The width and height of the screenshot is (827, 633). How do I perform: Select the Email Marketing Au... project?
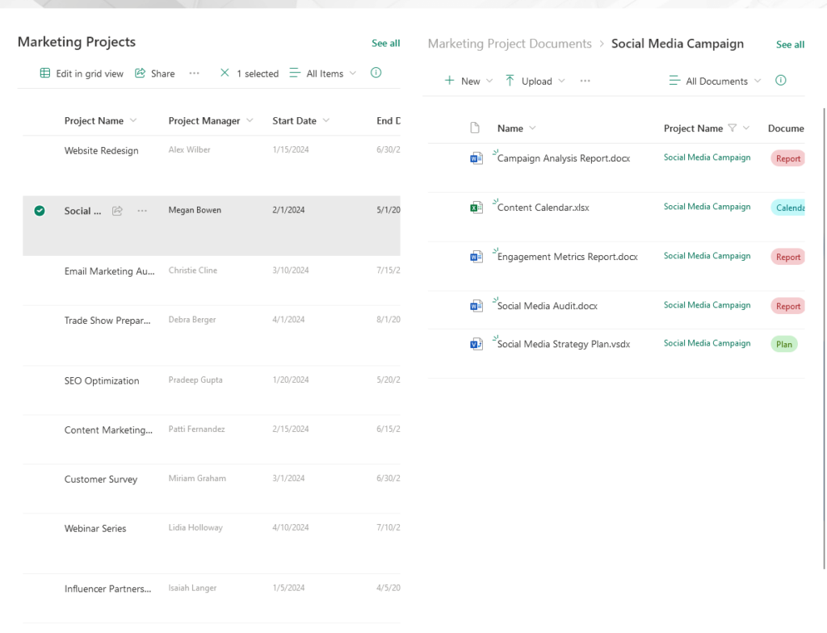pos(110,271)
